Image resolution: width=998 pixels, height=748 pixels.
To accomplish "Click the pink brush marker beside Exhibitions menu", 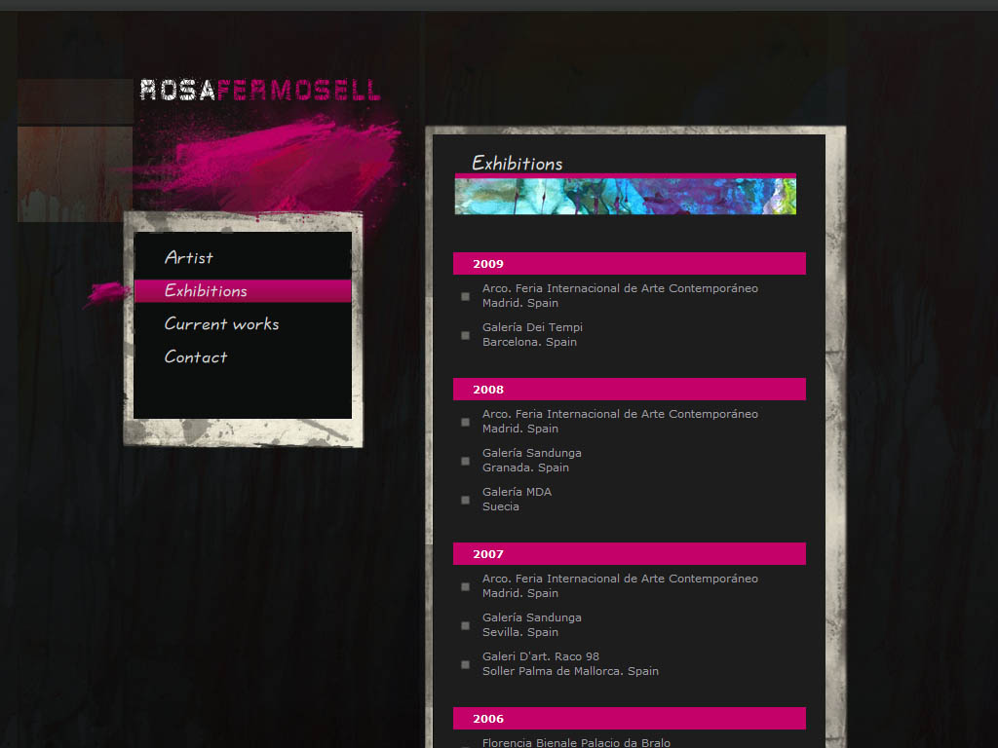I will tap(107, 293).
